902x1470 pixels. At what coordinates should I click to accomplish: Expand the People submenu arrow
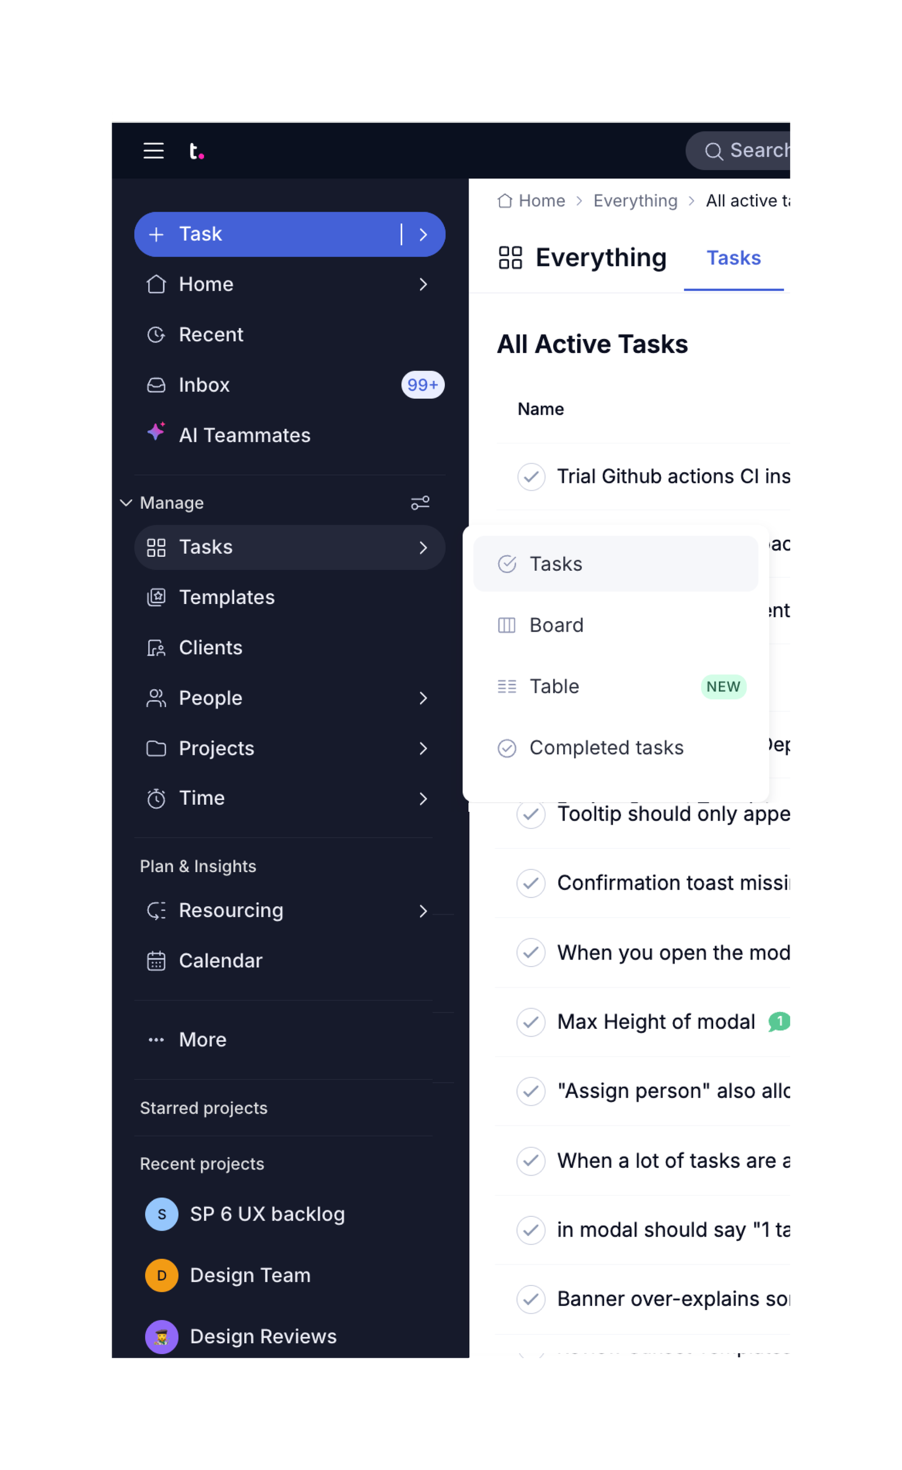tap(423, 698)
